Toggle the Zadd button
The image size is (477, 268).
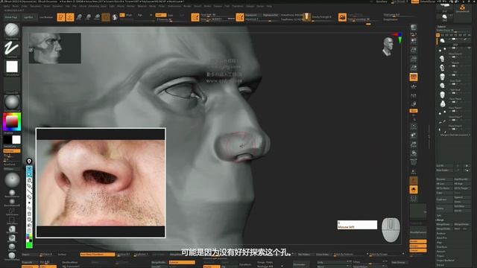click(161, 15)
